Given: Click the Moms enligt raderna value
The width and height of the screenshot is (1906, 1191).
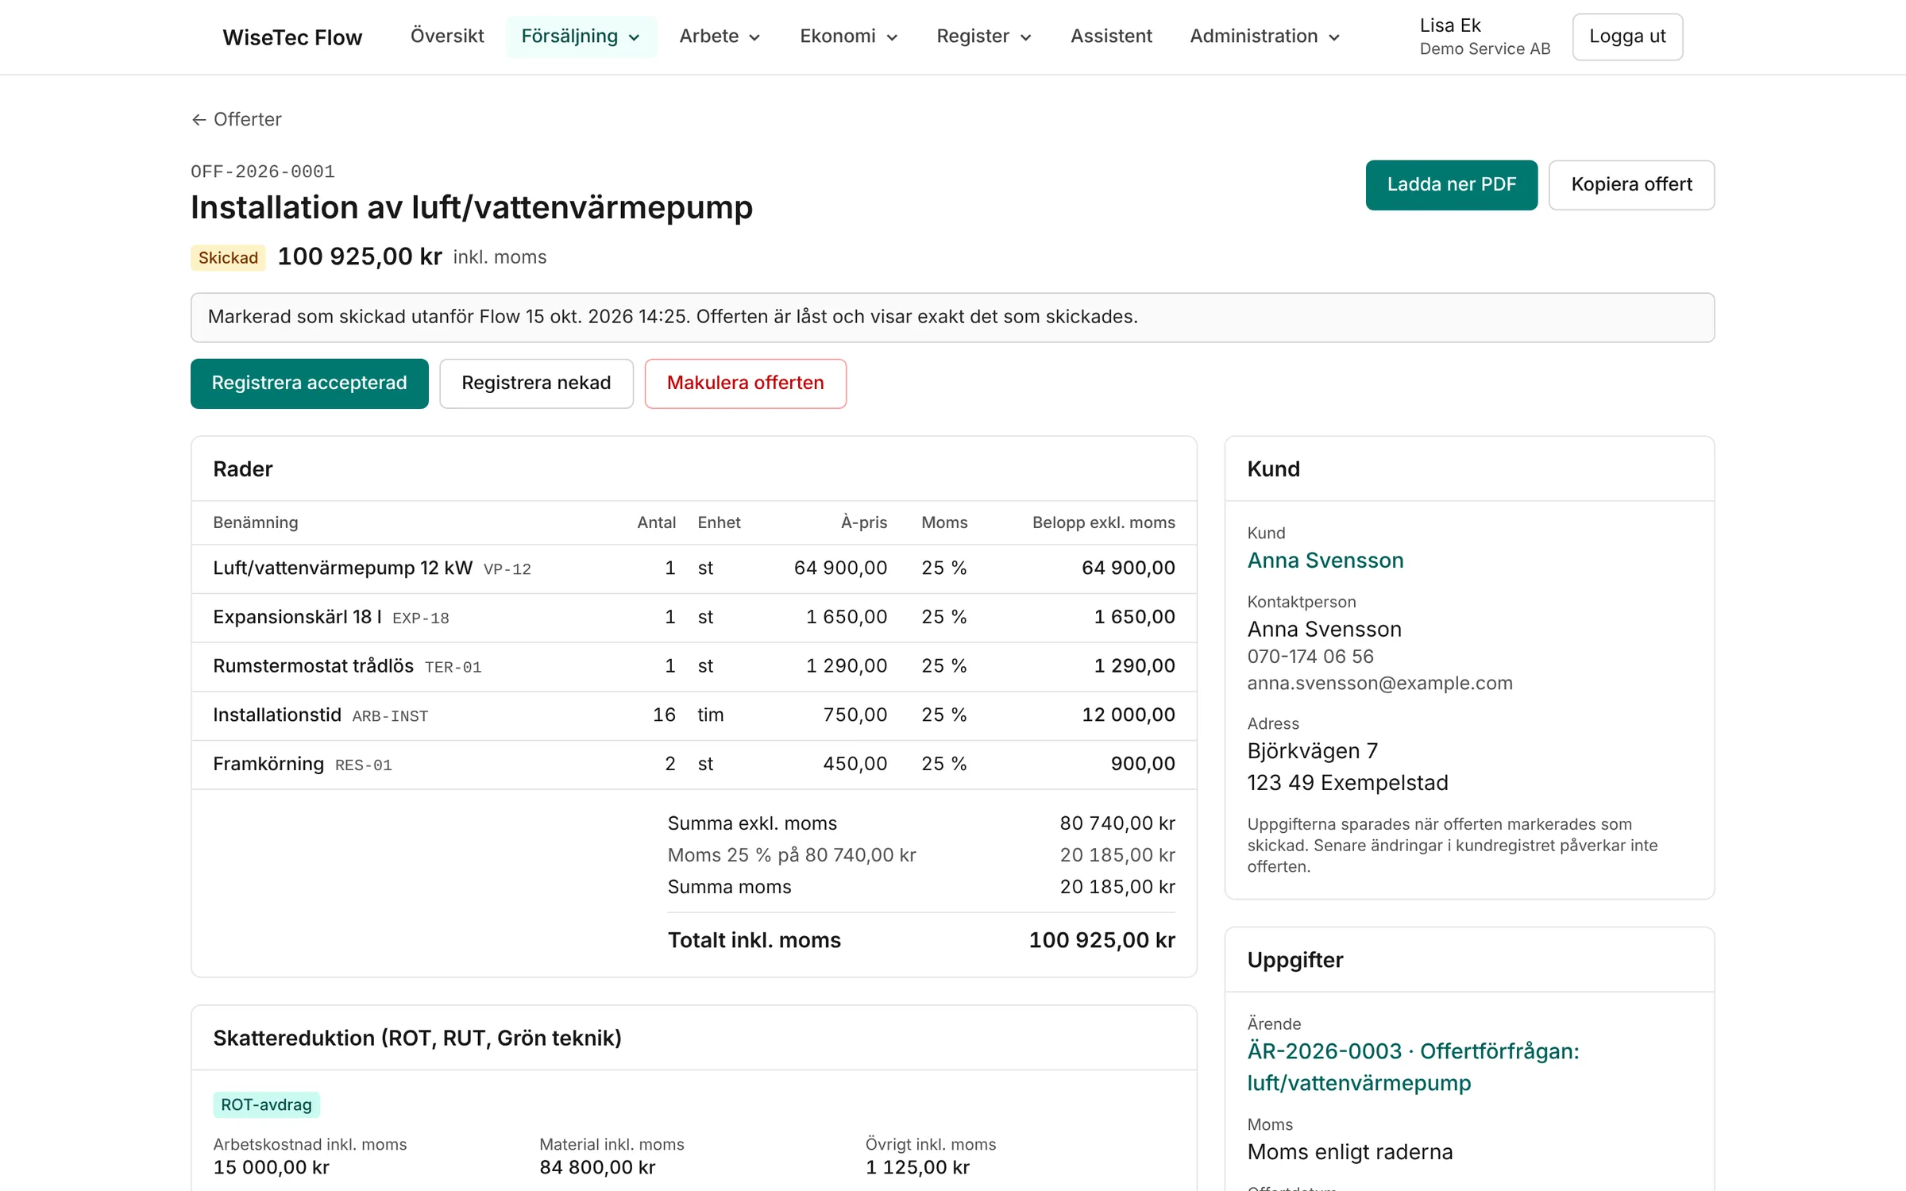Looking at the screenshot, I should pos(1349,1152).
